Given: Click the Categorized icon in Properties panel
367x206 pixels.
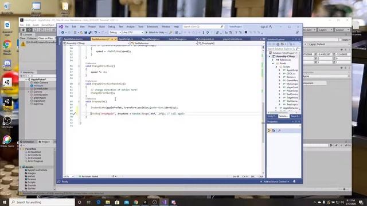Looking at the screenshot, I should pyautogui.click(x=269, y=131).
